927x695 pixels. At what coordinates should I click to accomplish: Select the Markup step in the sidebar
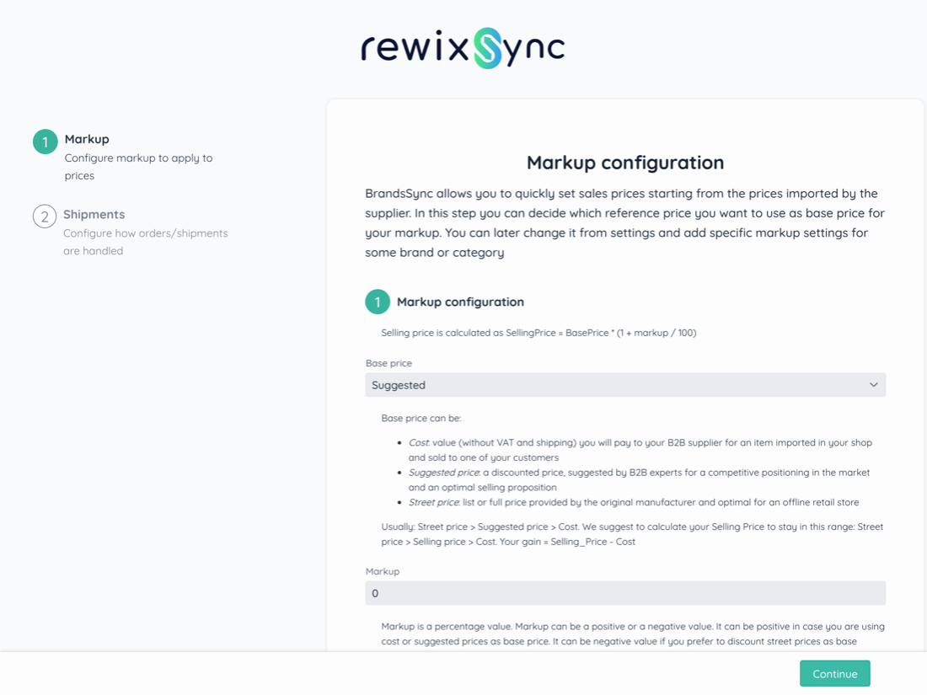click(87, 139)
